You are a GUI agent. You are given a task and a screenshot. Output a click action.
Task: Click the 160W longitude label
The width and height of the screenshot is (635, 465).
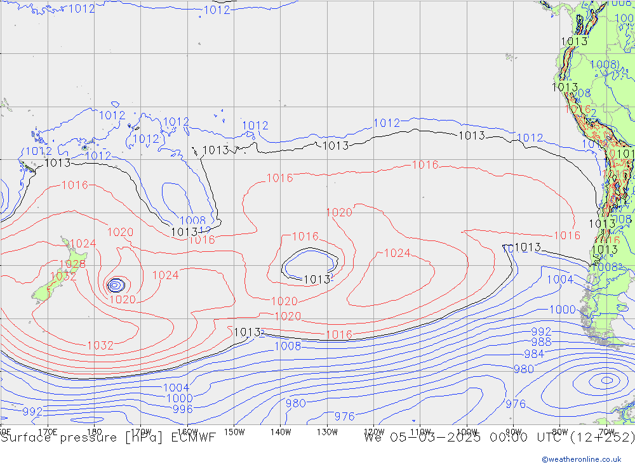[187, 432]
